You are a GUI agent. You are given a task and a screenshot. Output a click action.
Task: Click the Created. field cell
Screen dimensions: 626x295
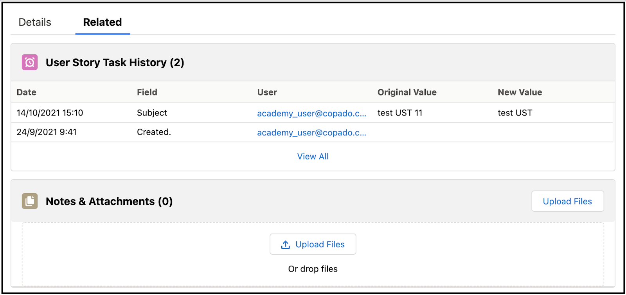154,132
